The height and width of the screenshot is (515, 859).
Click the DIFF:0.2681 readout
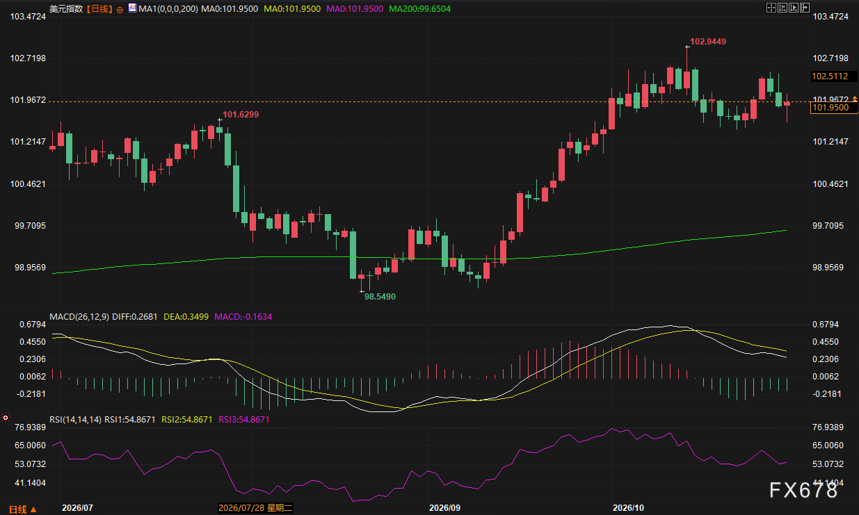click(134, 316)
